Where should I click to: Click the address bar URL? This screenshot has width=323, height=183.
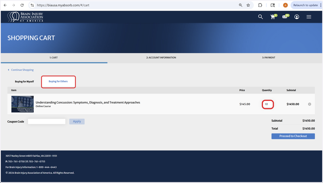tap(63, 5)
